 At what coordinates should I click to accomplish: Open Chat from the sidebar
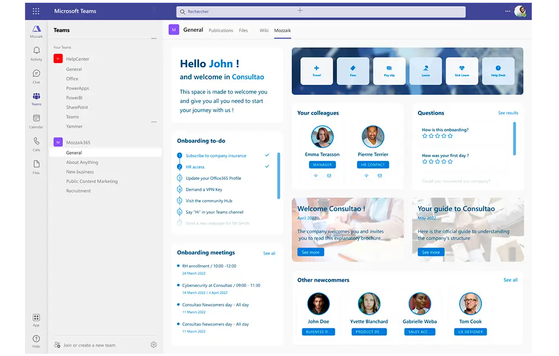pyautogui.click(x=36, y=77)
